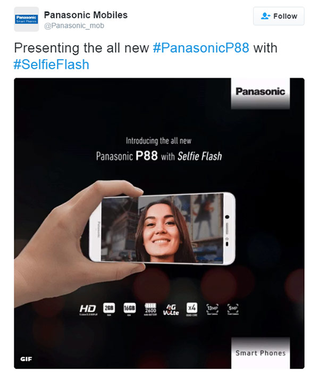
Task: Click the Smart Phones label in the ad
Action: tap(261, 353)
